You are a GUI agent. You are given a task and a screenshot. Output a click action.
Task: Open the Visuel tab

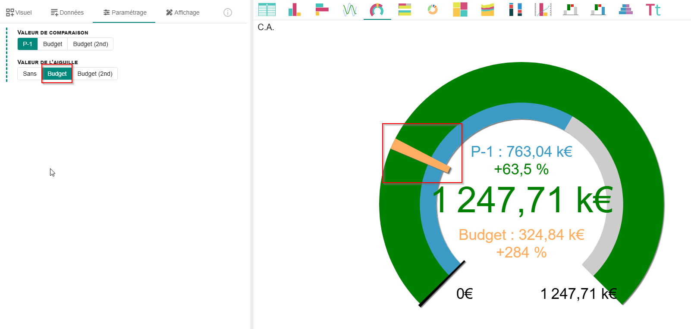pos(19,12)
